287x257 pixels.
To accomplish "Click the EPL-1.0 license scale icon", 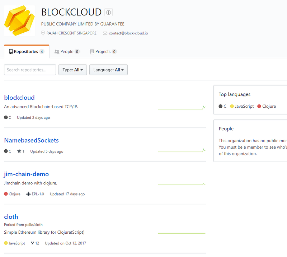I will pyautogui.click(x=29, y=194).
